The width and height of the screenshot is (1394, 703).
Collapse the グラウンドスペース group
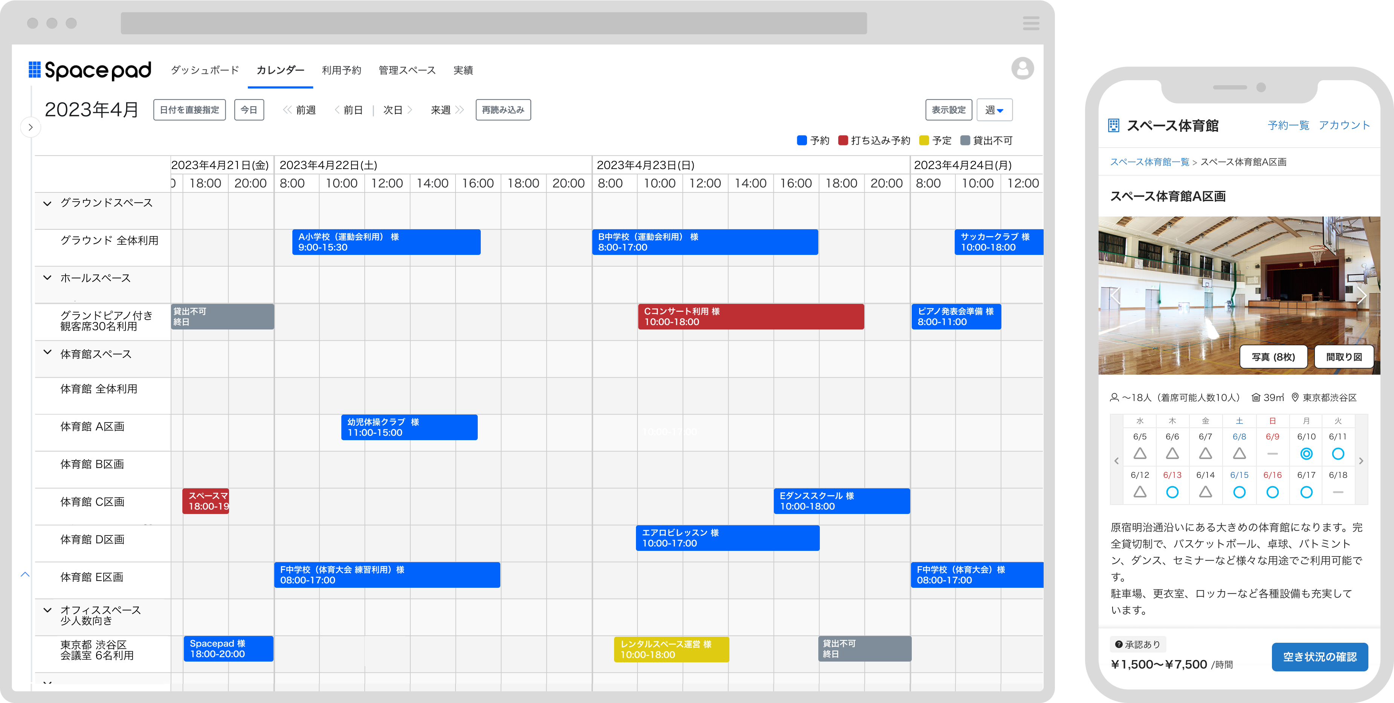[47, 203]
